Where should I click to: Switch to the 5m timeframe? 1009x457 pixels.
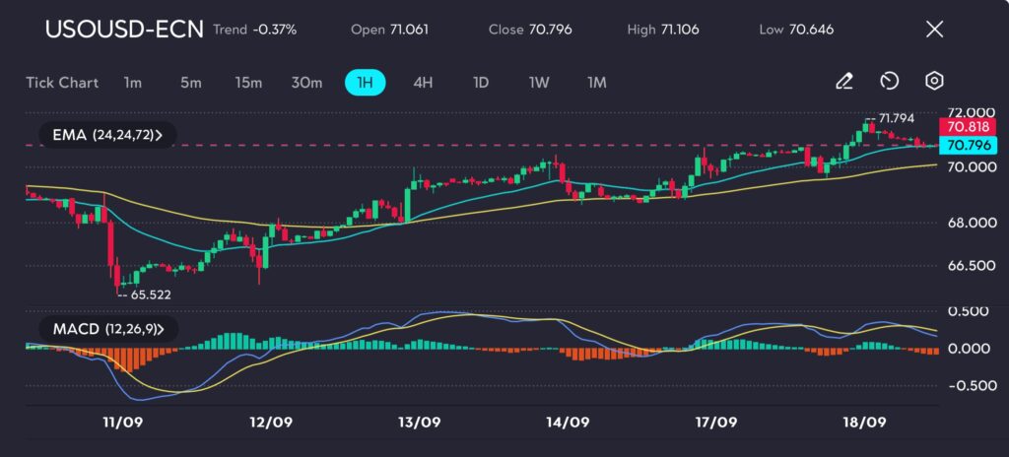pyautogui.click(x=190, y=83)
